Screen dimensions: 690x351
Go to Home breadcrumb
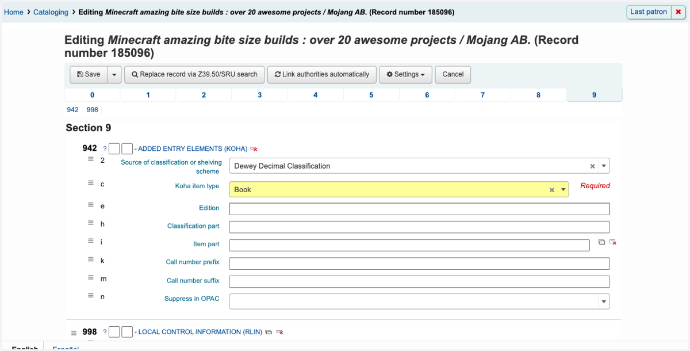[x=14, y=12]
